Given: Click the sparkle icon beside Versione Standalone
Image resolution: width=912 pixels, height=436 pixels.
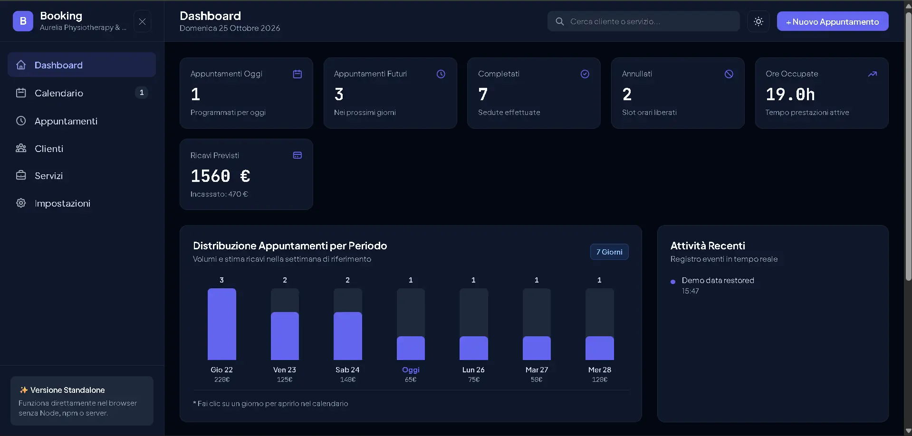Looking at the screenshot, I should pyautogui.click(x=23, y=390).
